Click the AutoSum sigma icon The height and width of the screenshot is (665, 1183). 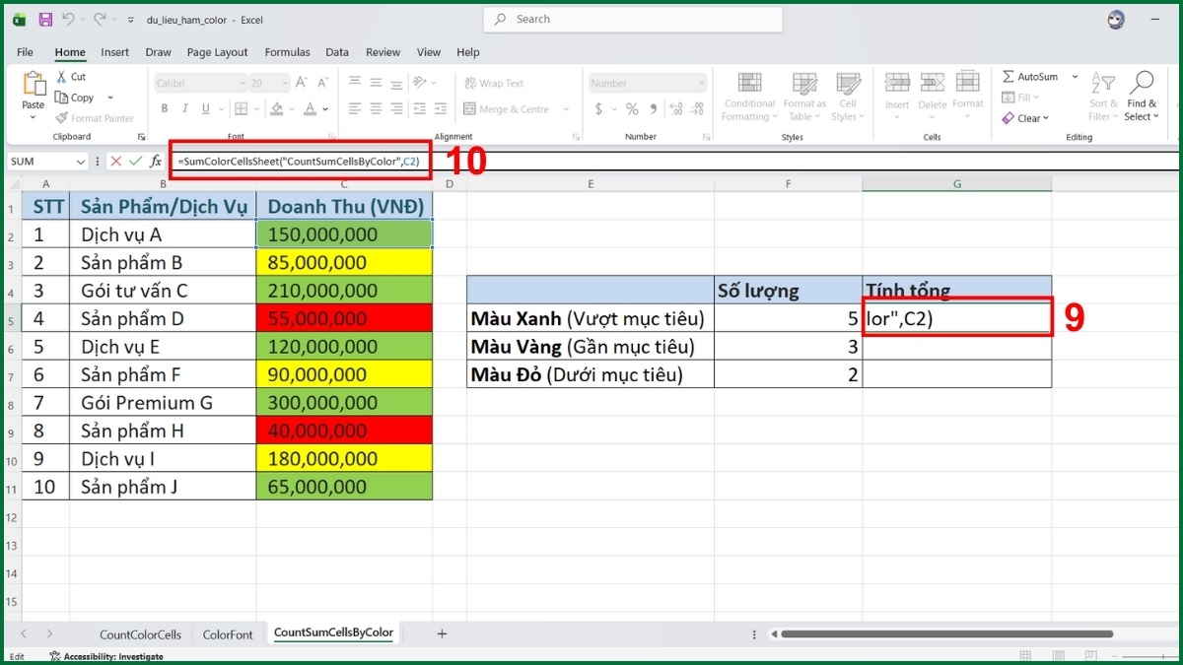pyautogui.click(x=1009, y=77)
